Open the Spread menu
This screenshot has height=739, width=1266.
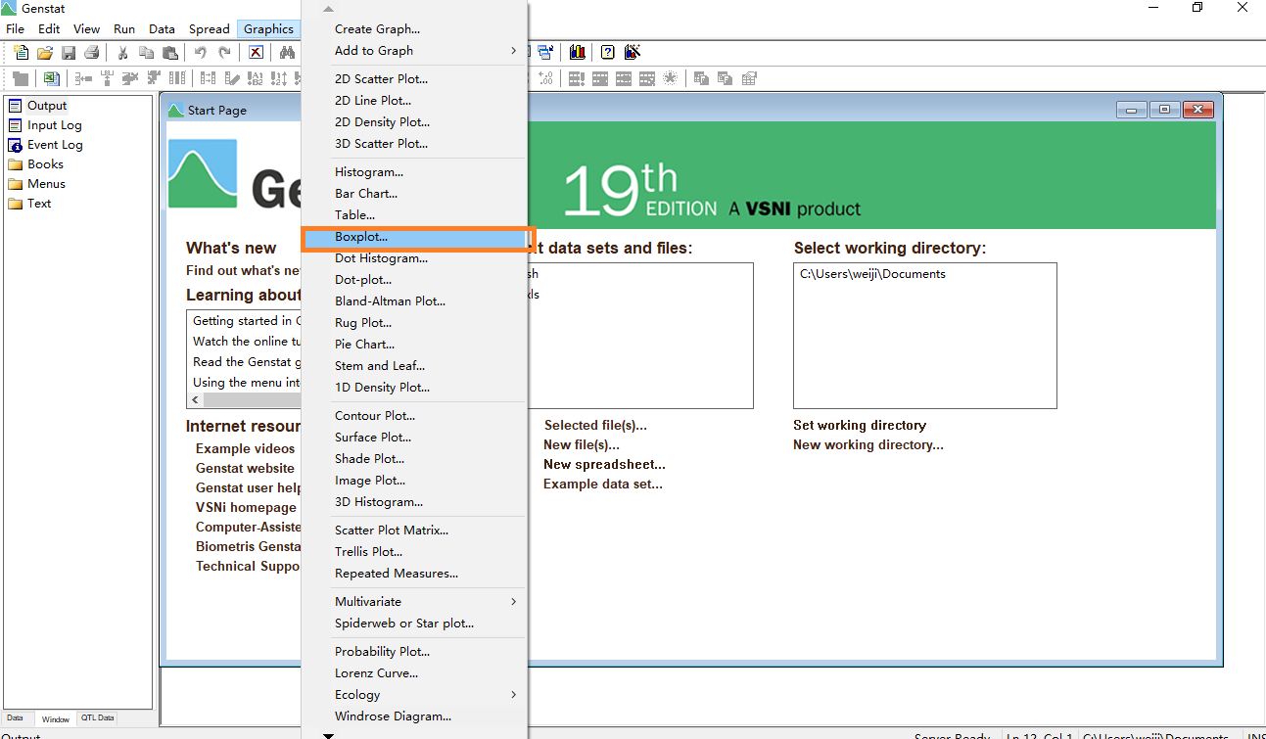(x=210, y=29)
